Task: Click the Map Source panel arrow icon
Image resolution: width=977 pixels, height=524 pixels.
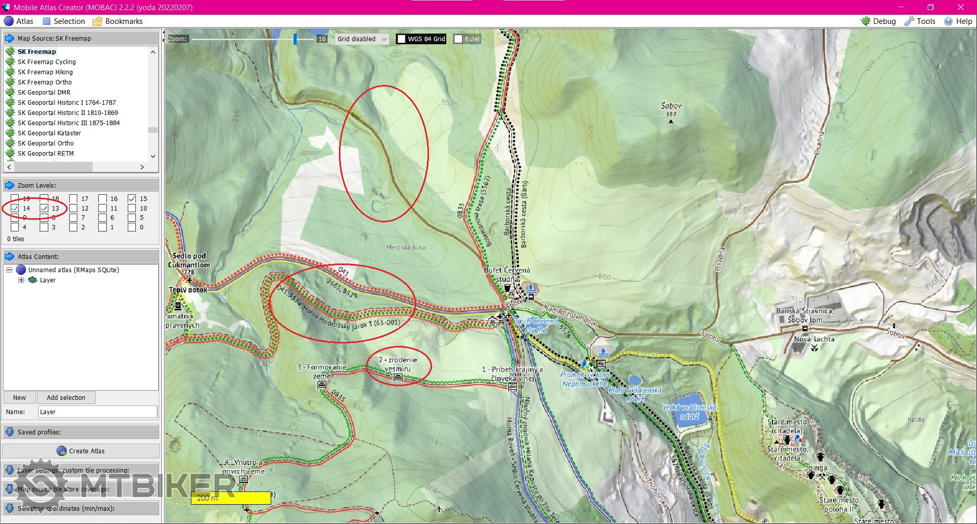Action: (x=10, y=38)
